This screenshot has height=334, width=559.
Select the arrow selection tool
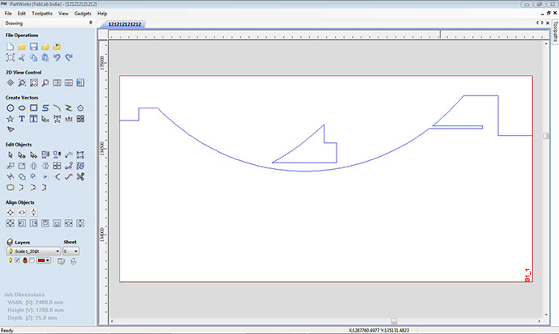11,154
